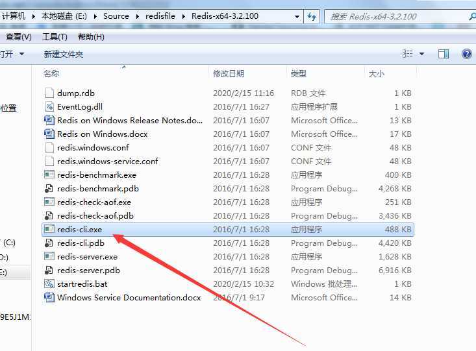Open the 工具(T) menu
Image resolution: width=476 pixels, height=351 pixels.
coord(55,37)
